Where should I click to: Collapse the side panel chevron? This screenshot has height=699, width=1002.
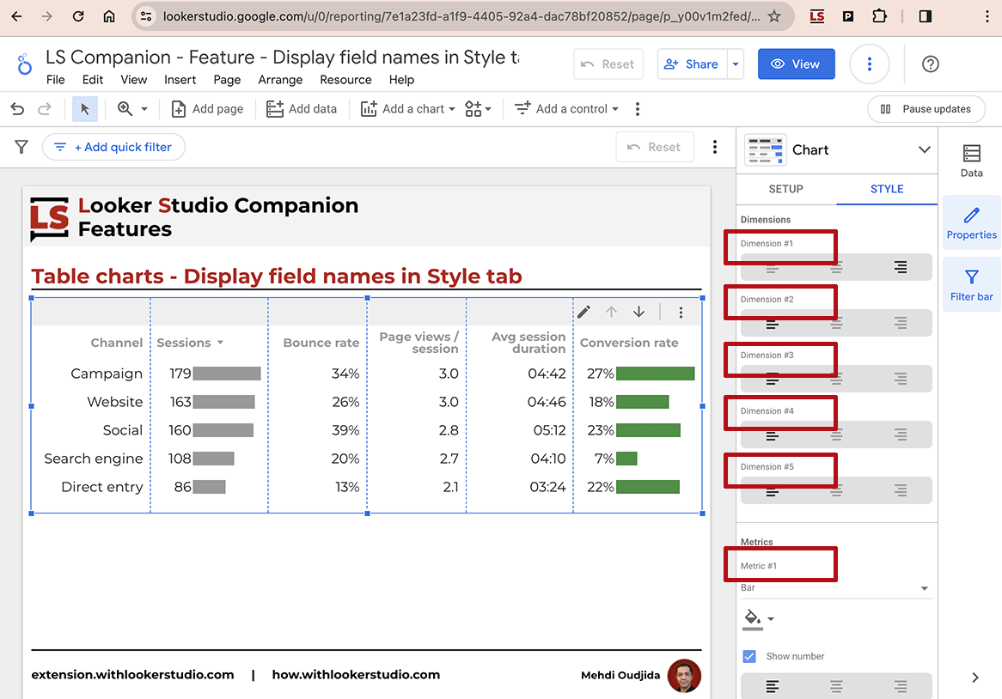click(x=975, y=678)
